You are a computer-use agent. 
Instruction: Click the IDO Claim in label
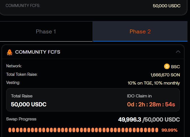[x=140, y=96]
